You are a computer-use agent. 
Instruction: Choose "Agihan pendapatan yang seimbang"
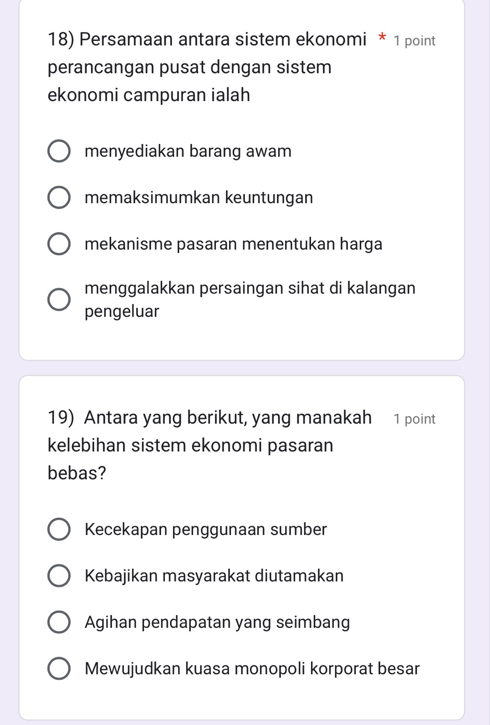(216, 622)
